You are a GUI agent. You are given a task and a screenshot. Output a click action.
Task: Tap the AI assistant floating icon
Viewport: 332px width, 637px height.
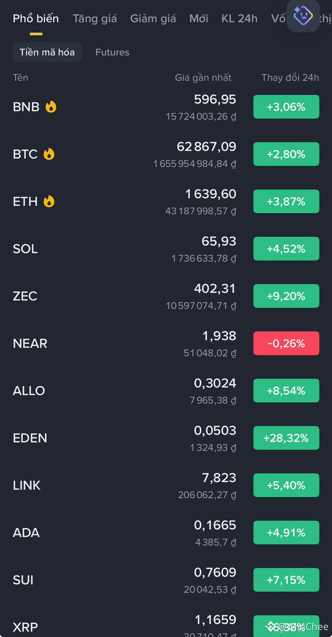point(303,16)
